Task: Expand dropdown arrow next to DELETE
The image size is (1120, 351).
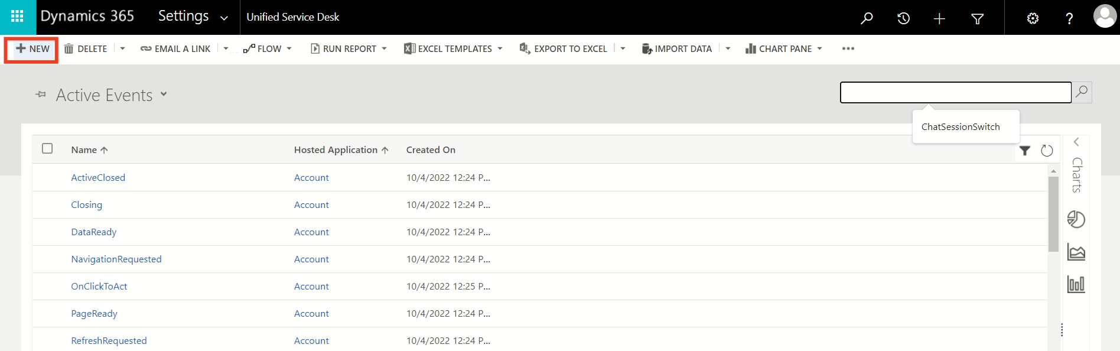Action: (122, 49)
